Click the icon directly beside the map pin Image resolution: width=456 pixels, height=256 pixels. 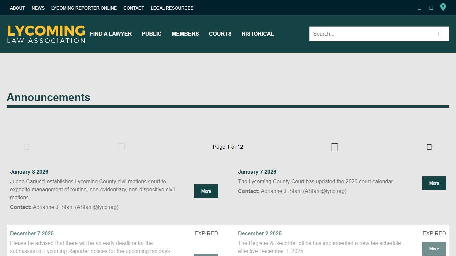431,8
